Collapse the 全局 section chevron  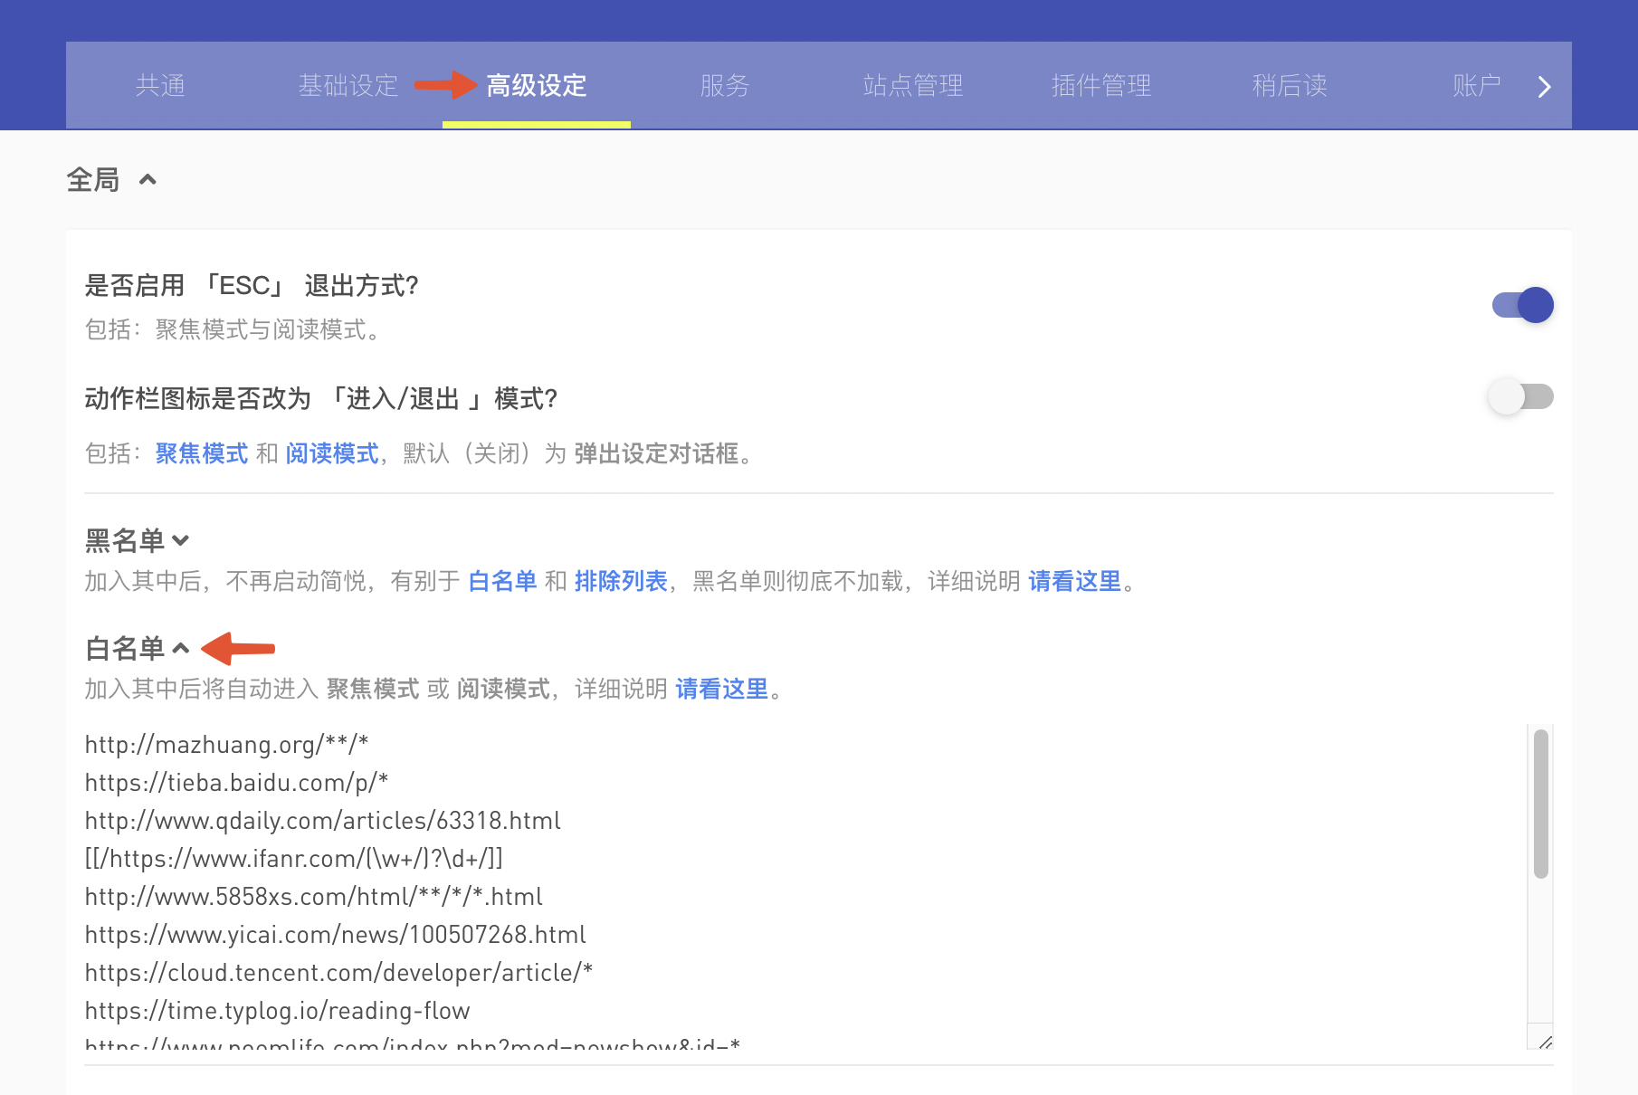(x=148, y=180)
